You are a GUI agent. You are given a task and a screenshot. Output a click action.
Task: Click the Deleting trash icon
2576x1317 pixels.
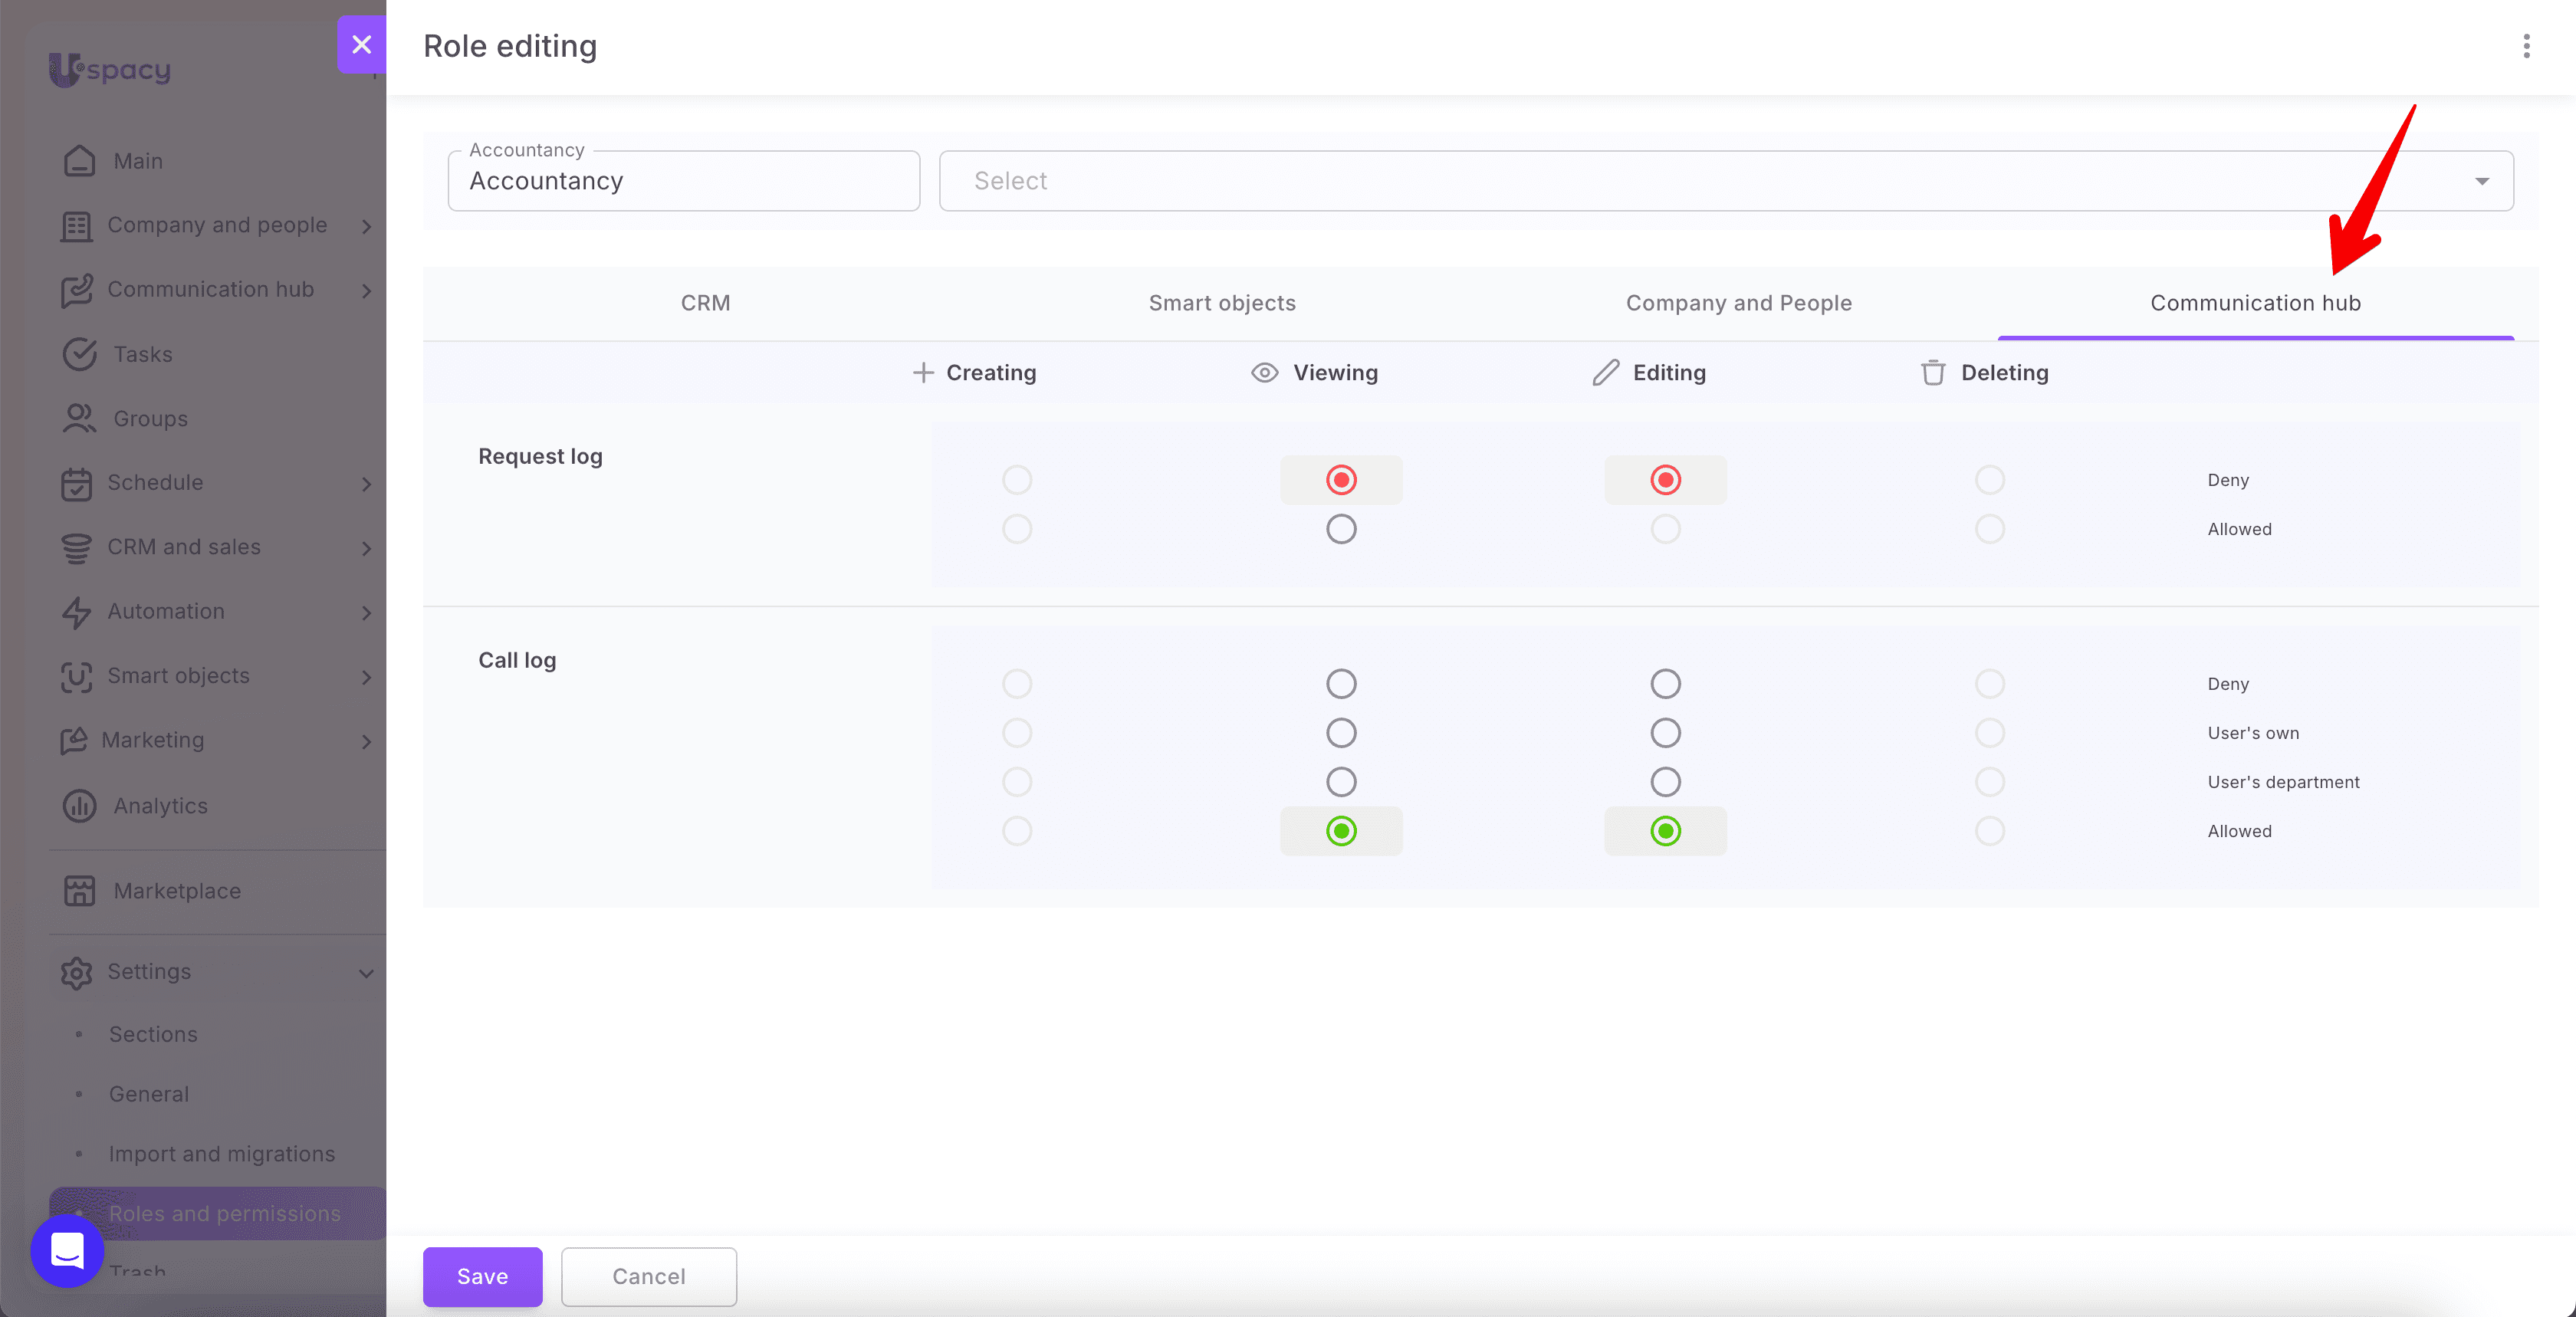(1933, 372)
